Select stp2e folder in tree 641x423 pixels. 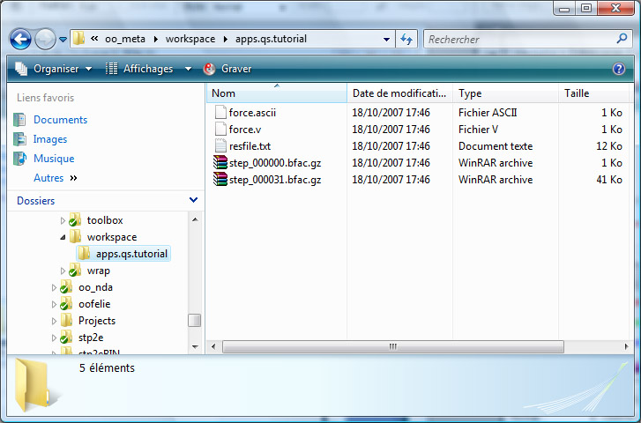[x=90, y=338]
